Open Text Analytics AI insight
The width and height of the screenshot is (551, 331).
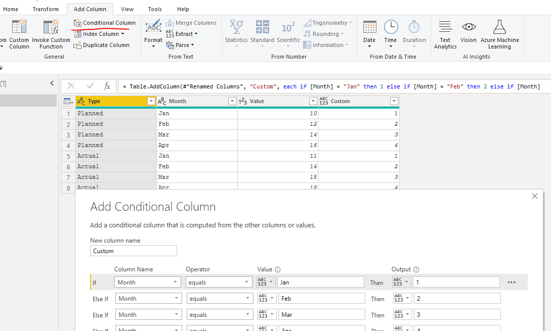click(x=445, y=34)
